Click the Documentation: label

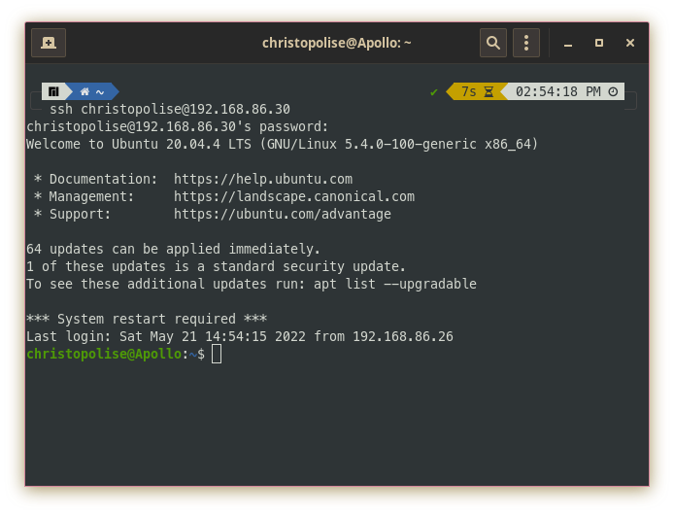103,179
